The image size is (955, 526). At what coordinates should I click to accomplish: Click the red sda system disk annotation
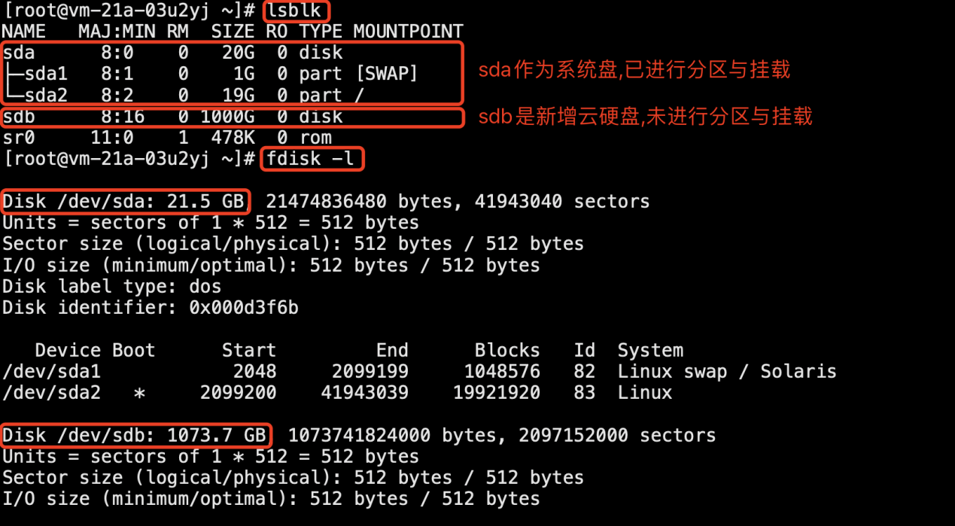click(x=634, y=70)
